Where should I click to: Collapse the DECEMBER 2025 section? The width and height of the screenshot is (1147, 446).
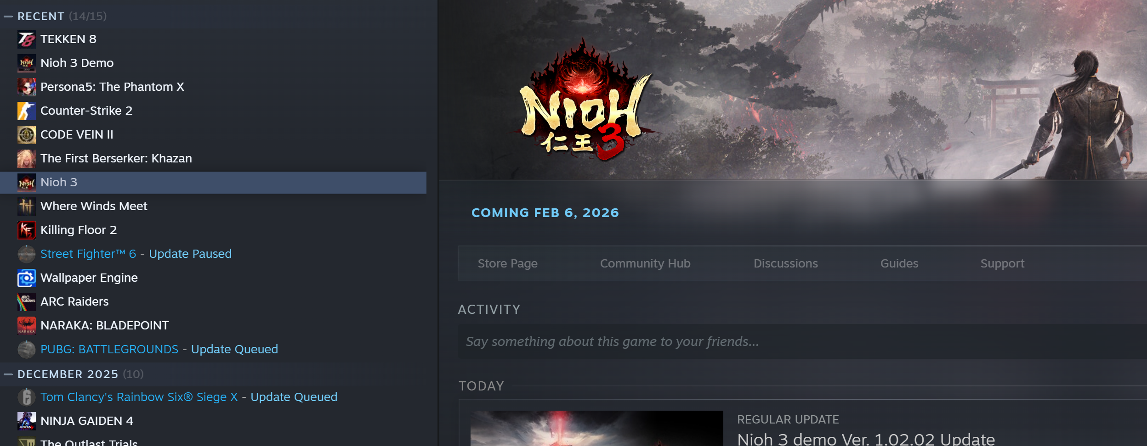tap(8, 374)
